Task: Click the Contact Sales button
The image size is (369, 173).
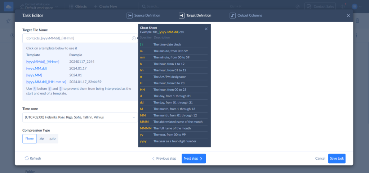Action: coord(320,6)
